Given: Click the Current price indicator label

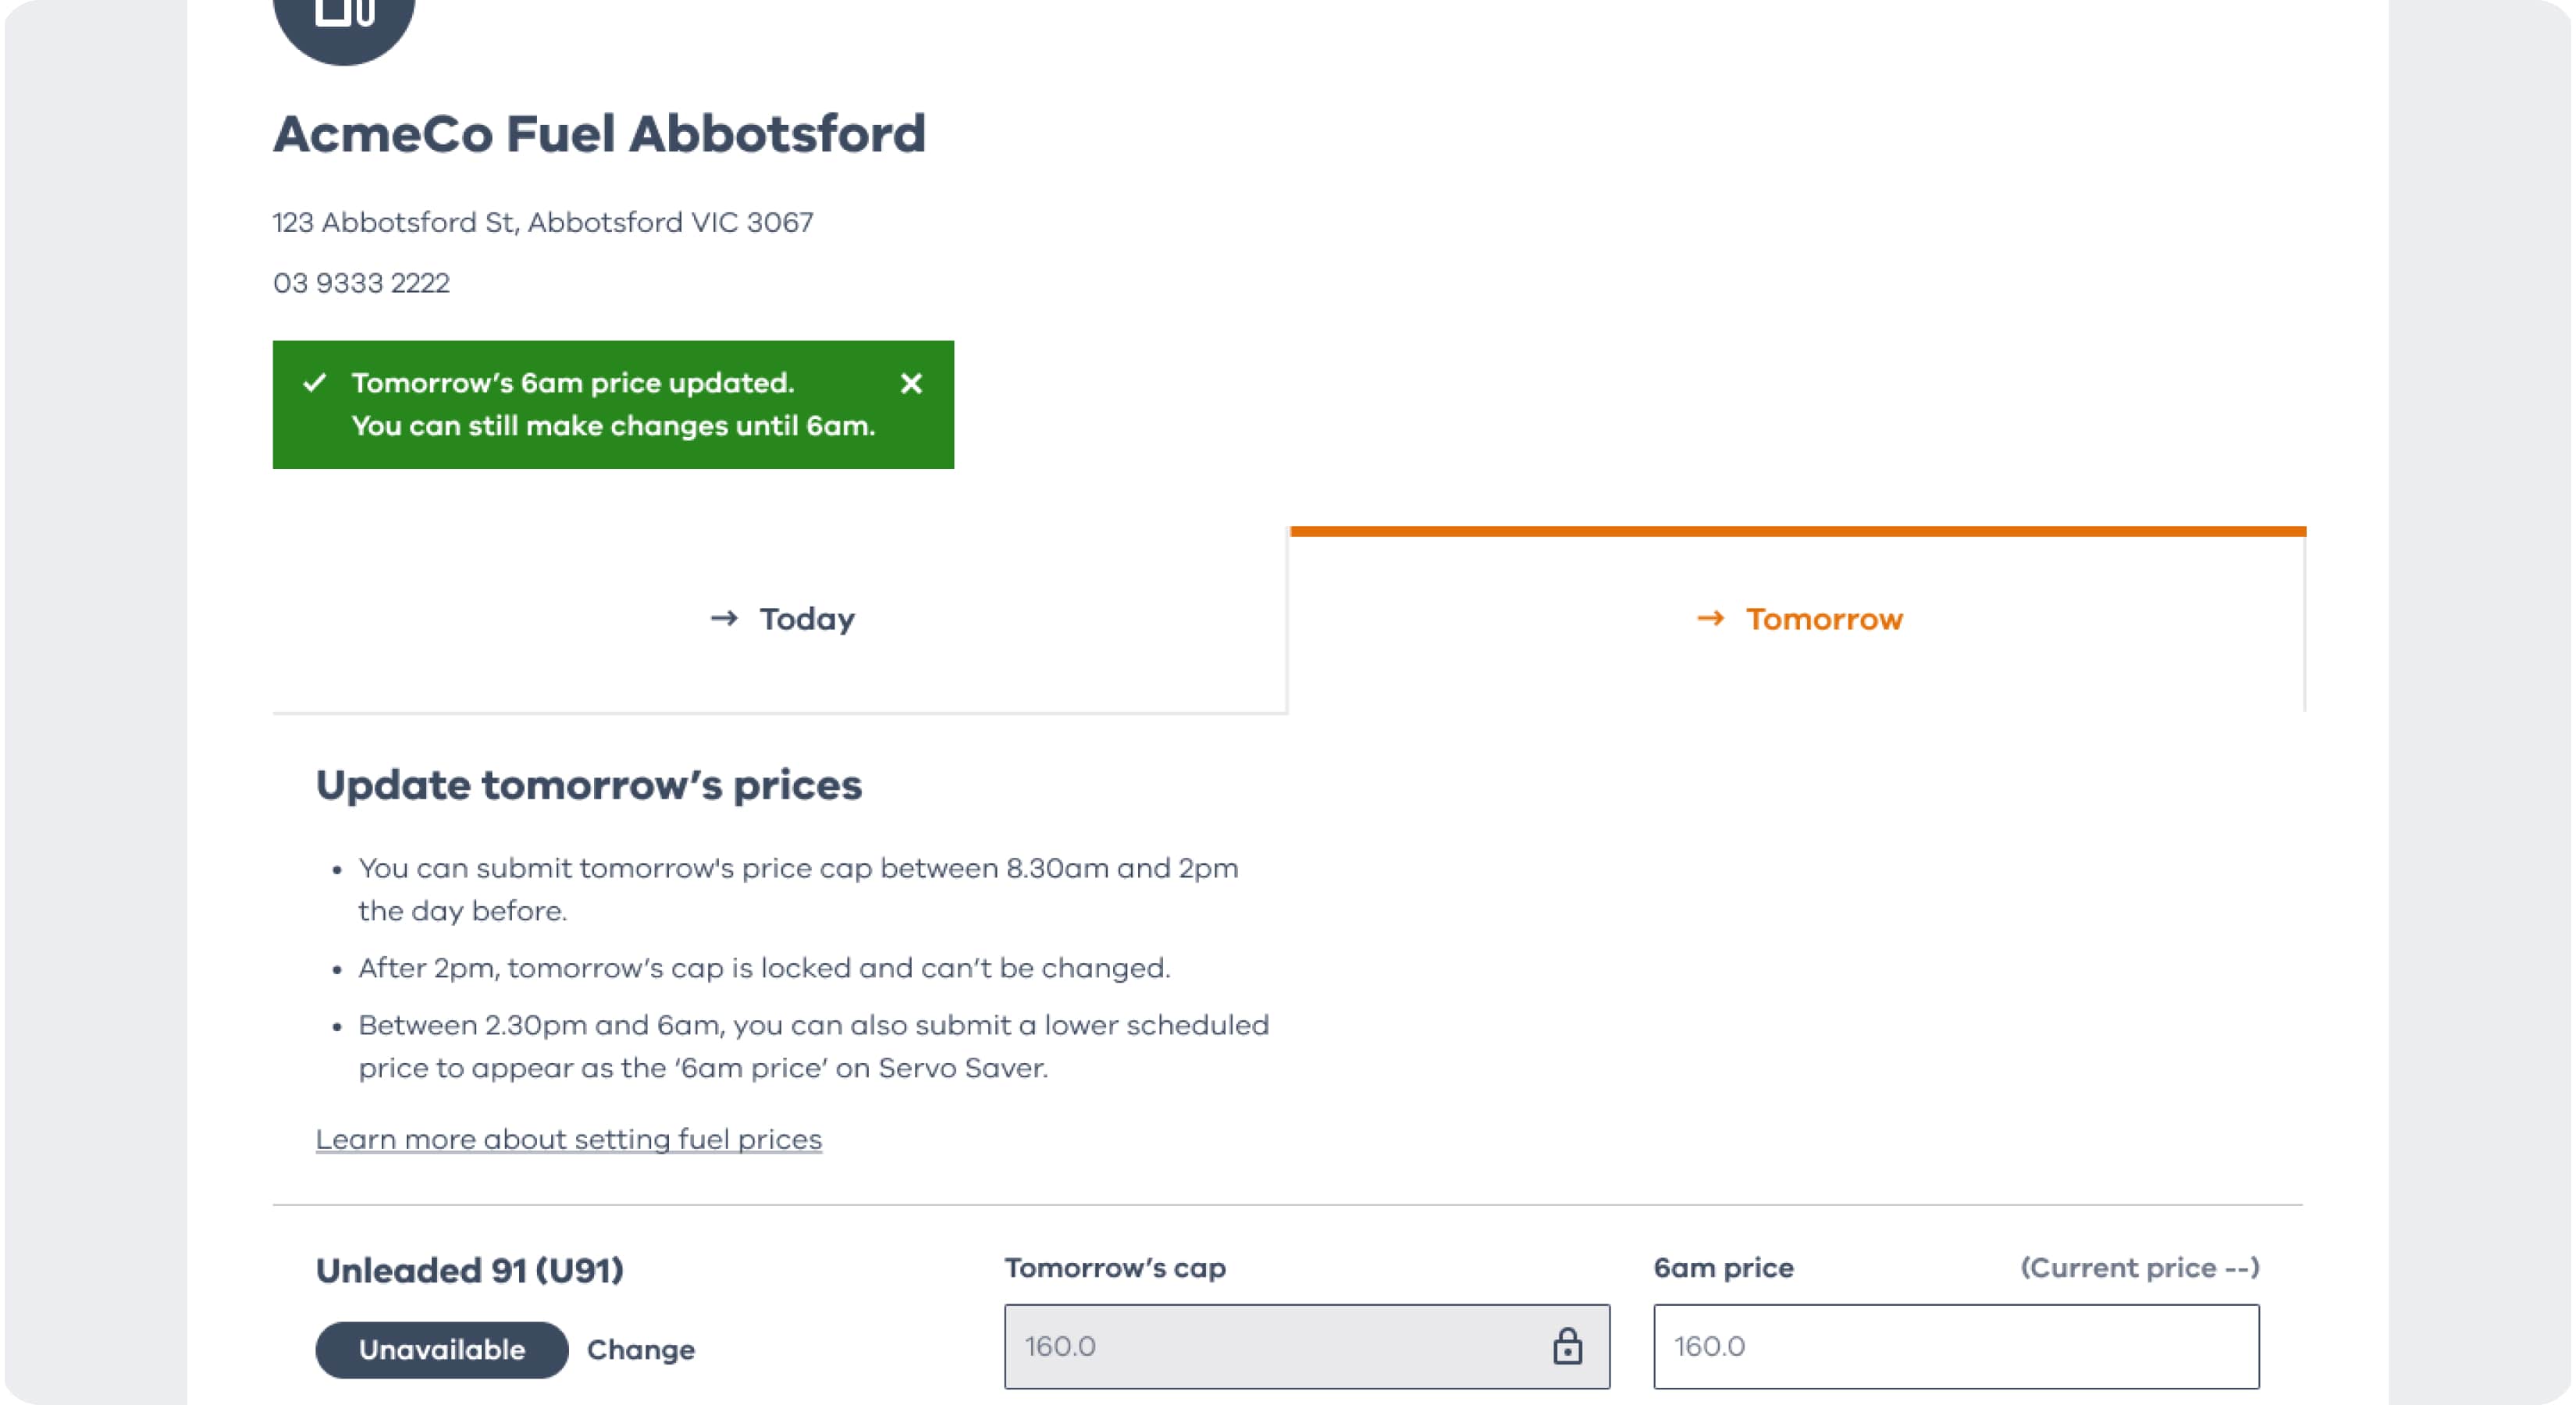Looking at the screenshot, I should [2138, 1268].
